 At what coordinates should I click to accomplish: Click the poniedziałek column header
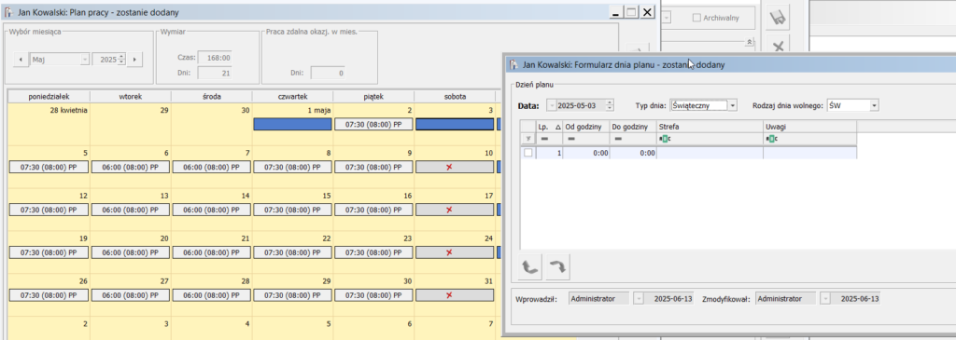point(49,96)
